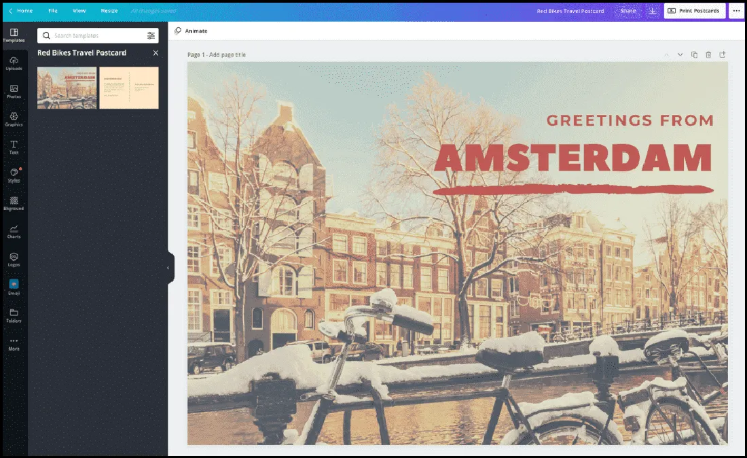Open the Styles panel
The height and width of the screenshot is (458, 747).
pyautogui.click(x=14, y=175)
